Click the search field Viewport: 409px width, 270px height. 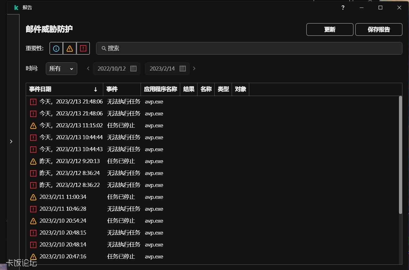tap(249, 48)
